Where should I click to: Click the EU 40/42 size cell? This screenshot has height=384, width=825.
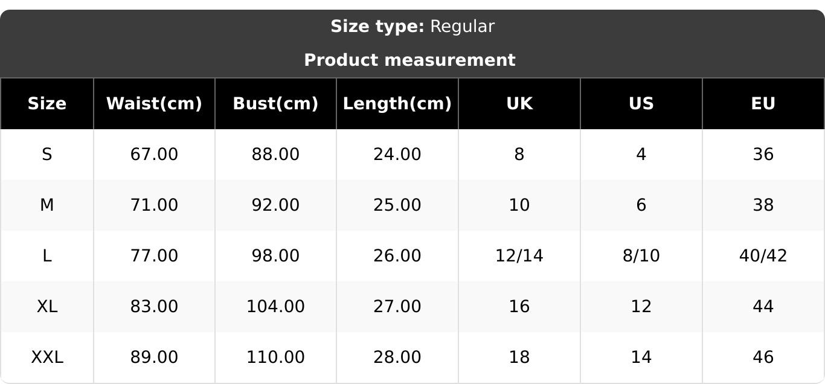(x=763, y=256)
